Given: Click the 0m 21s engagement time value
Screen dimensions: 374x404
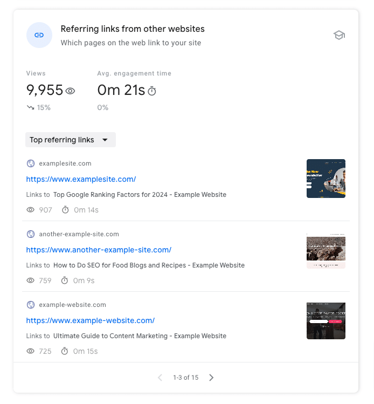Looking at the screenshot, I should pos(121,90).
